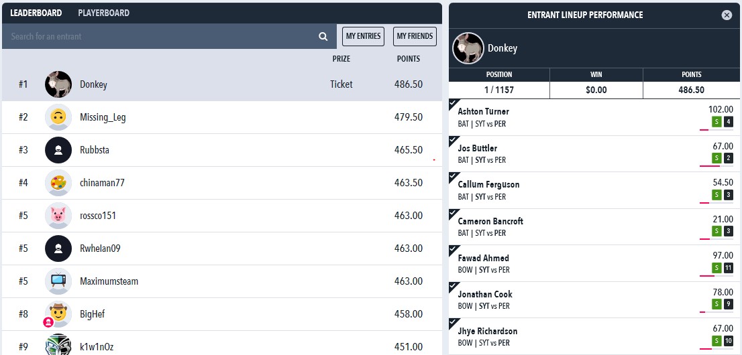This screenshot has height=355, width=742.
Task: Switch to the Leaderboard tab
Action: coord(36,13)
